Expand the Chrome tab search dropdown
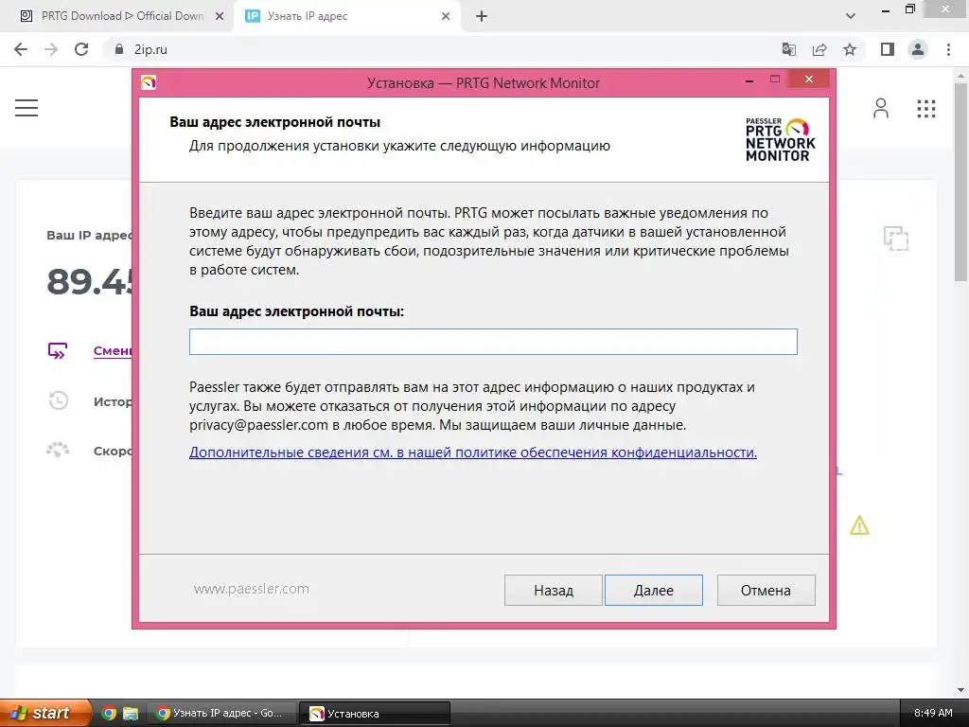This screenshot has height=727, width=969. pos(851,16)
